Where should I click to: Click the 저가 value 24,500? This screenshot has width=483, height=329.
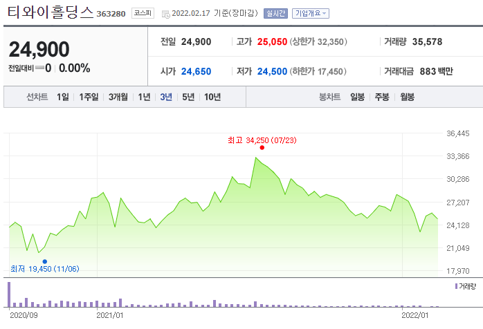[272, 72]
